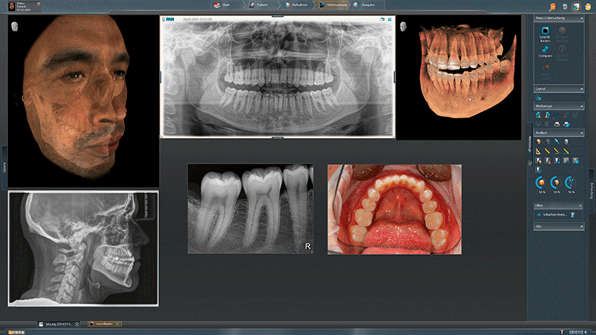
Task: Click the Compare tool icon
Action: [x=545, y=50]
